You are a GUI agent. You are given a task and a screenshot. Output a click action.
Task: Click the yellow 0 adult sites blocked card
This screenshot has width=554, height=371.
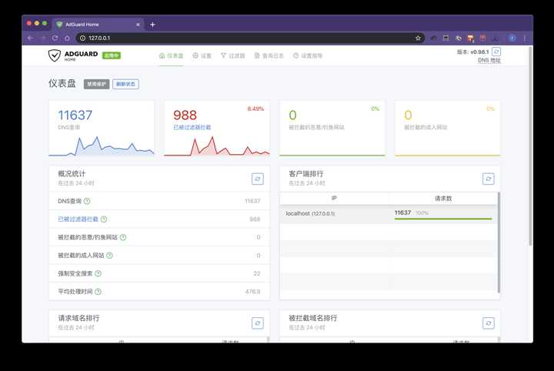pos(447,128)
